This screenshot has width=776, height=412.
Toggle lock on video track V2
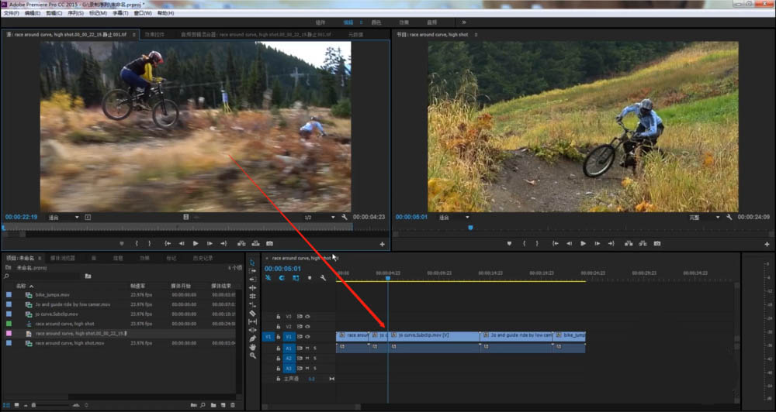[279, 327]
